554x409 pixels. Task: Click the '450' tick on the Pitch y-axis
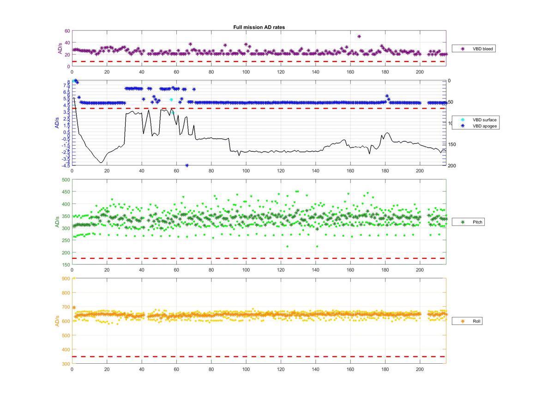(x=66, y=192)
